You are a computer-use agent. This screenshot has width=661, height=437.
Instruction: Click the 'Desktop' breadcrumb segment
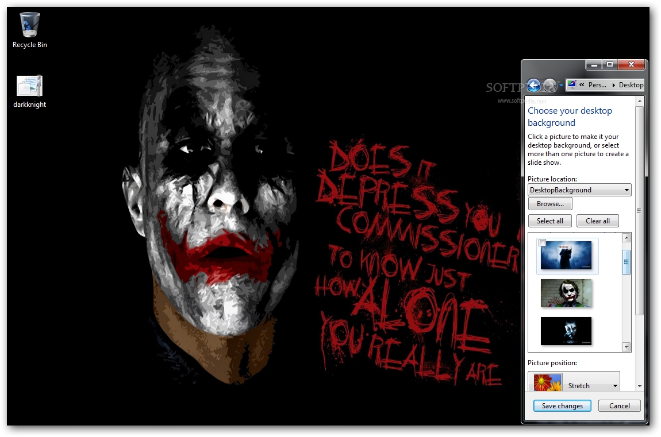(x=631, y=85)
